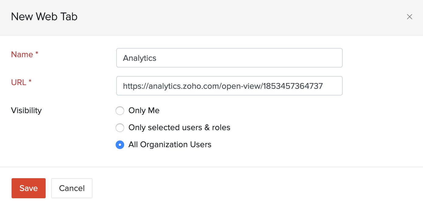Click the Analytics name input field
Screen dimensions: 423x208
click(x=229, y=58)
